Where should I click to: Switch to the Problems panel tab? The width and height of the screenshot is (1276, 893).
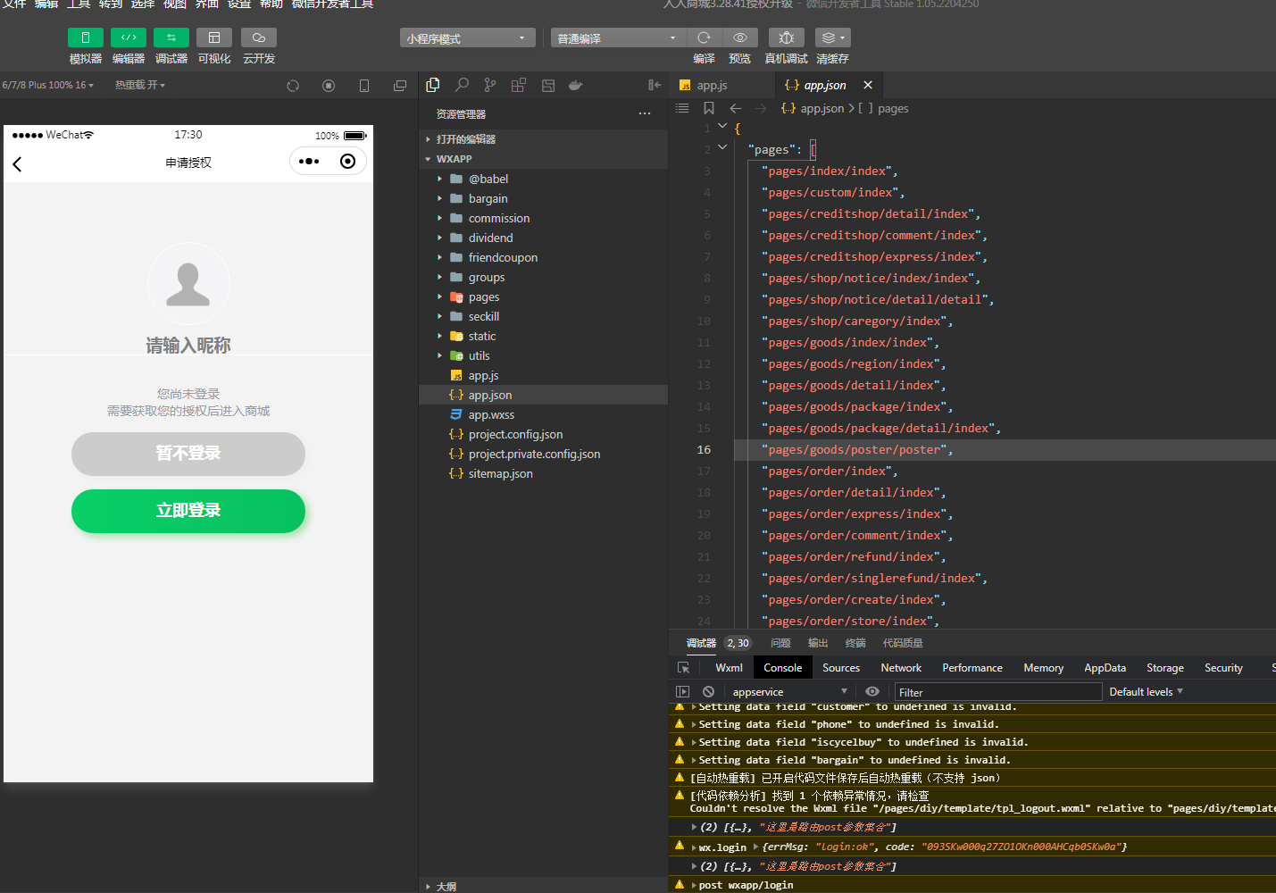click(780, 643)
